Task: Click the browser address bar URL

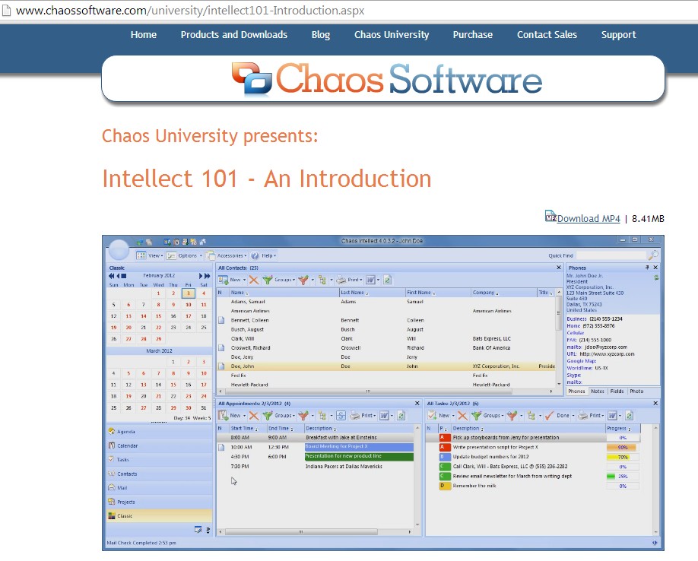Action: click(190, 10)
